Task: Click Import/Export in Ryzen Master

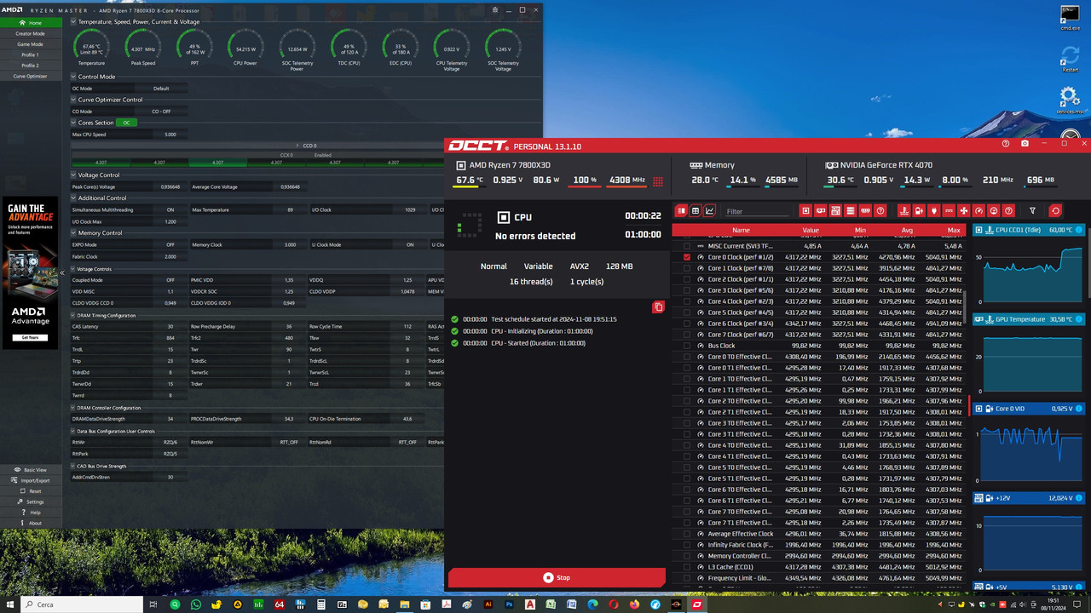Action: [31, 480]
